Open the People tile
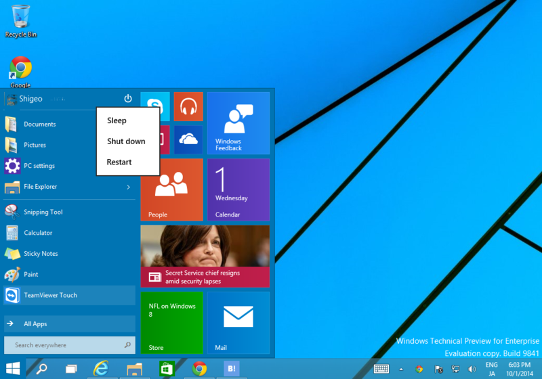This screenshot has height=379, width=542. [172, 189]
